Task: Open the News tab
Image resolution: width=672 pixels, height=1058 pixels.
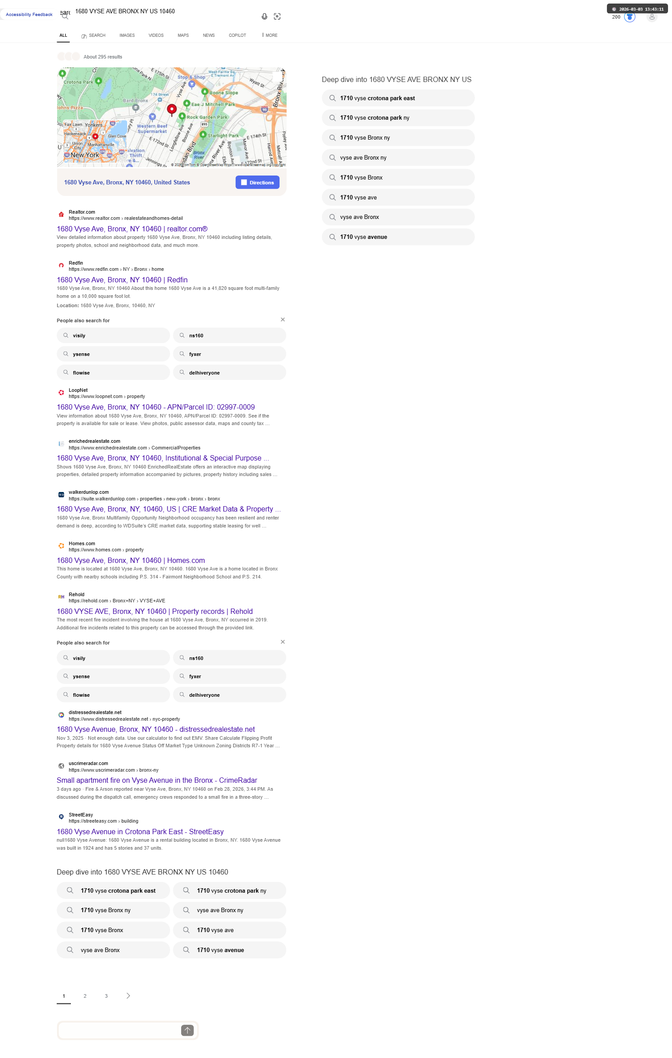Action: pyautogui.click(x=209, y=35)
